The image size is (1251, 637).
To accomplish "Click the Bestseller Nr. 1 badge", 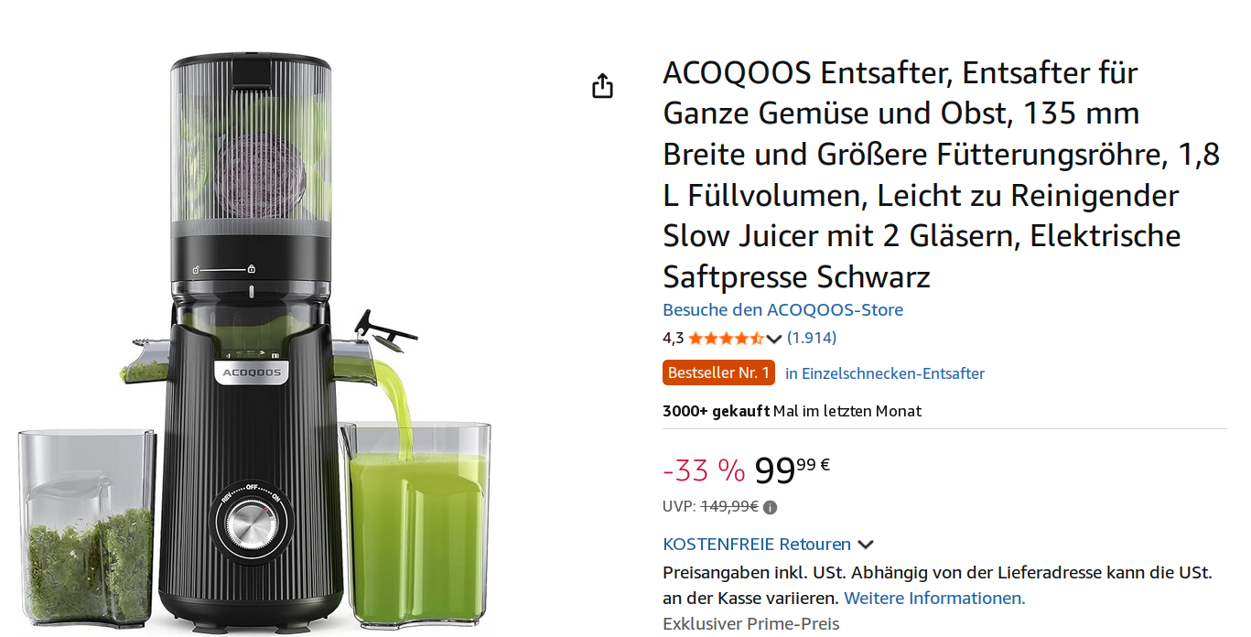I will pos(718,372).
